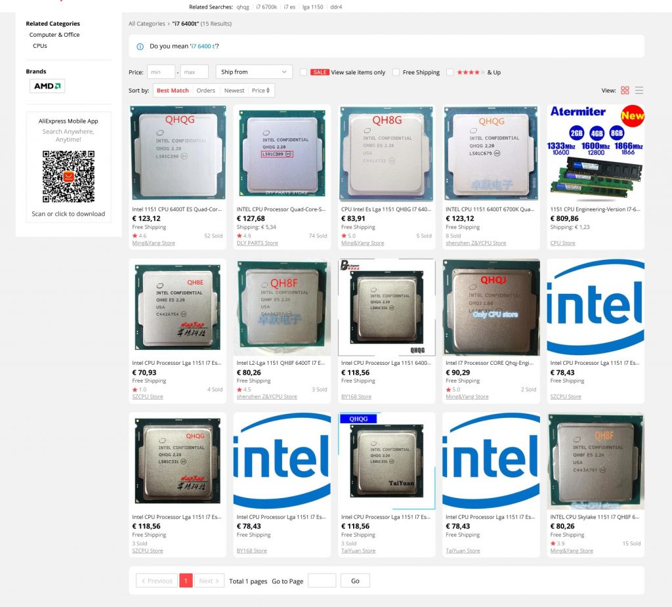The height and width of the screenshot is (607, 672).
Task: Open the Computer & Office category
Action: (54, 34)
